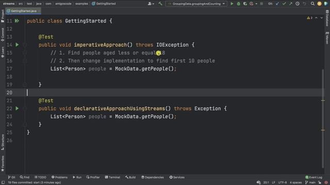Click the teal plugin icon at far top right
Image resolution: width=330 pixels, height=185 pixels.
point(326,4)
